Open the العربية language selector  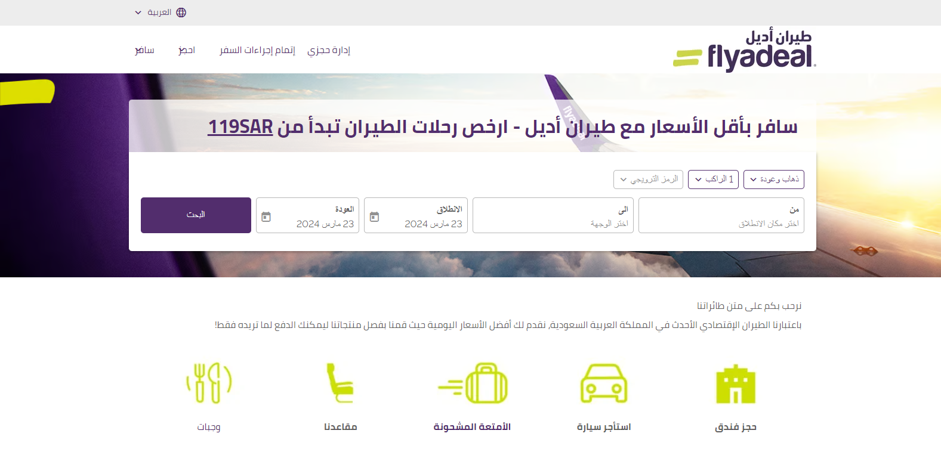154,13
